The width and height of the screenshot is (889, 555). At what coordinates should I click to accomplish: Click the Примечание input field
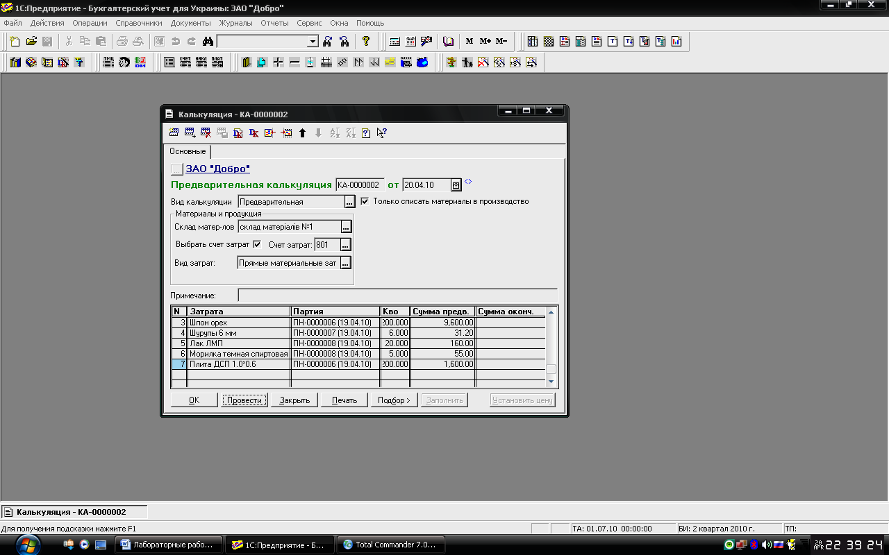397,296
